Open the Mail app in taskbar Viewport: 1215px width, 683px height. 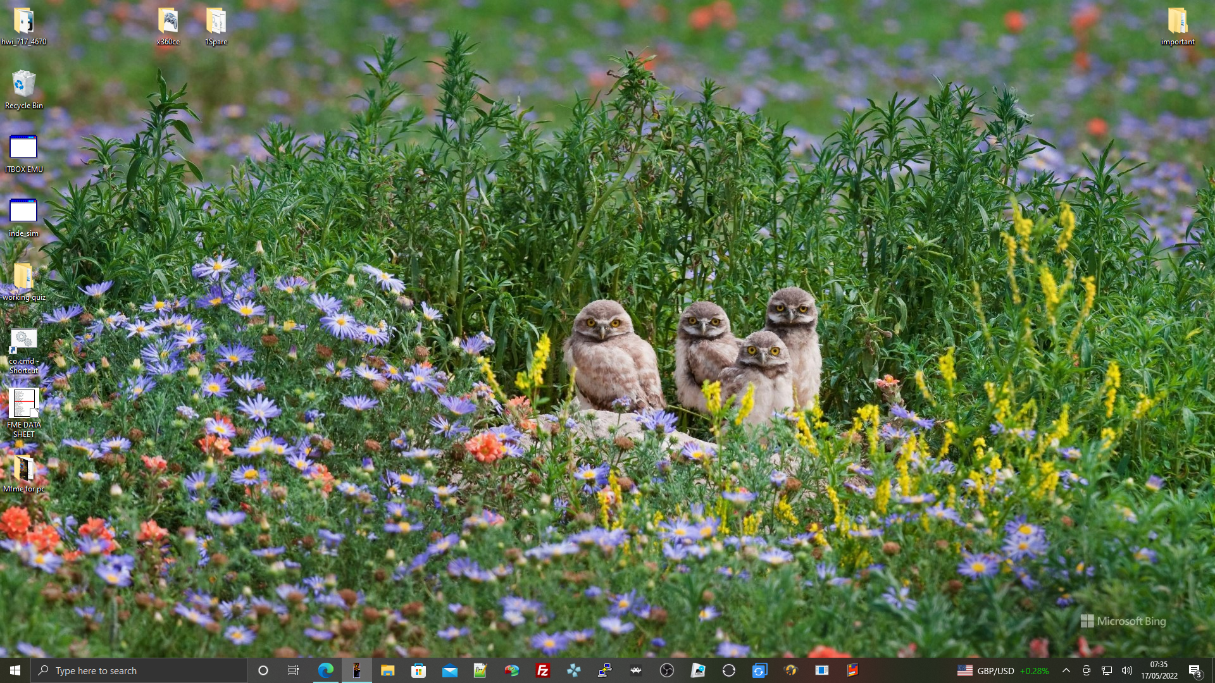click(449, 670)
